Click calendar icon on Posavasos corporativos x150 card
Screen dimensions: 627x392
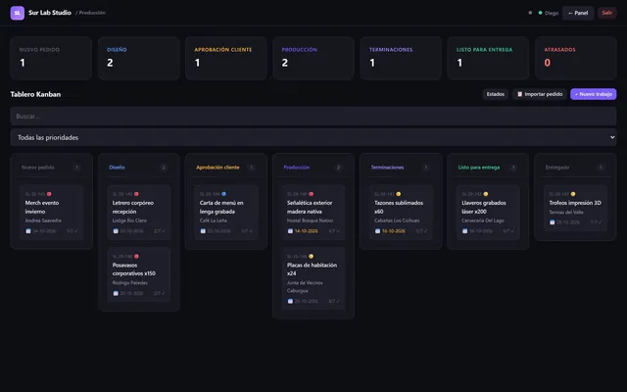pos(116,293)
